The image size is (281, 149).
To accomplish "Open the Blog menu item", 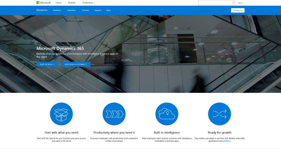I will 108,10.
